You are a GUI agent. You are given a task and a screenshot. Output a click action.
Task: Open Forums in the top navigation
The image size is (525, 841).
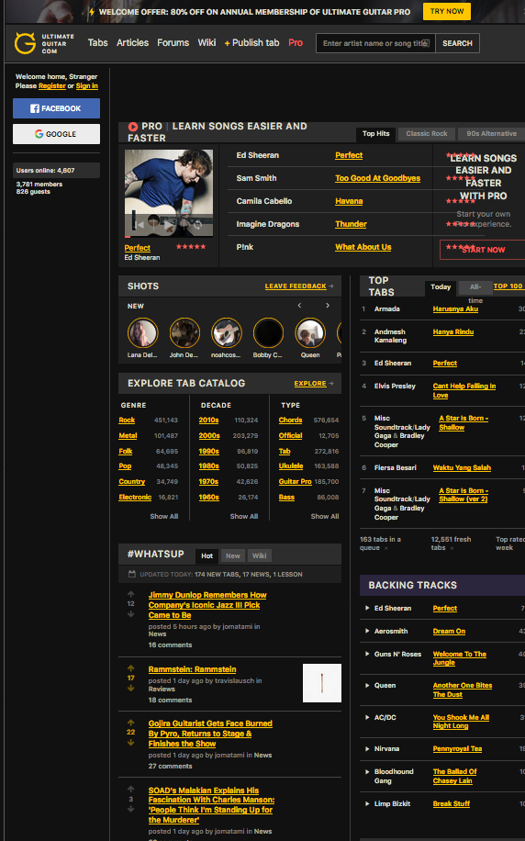[173, 42]
